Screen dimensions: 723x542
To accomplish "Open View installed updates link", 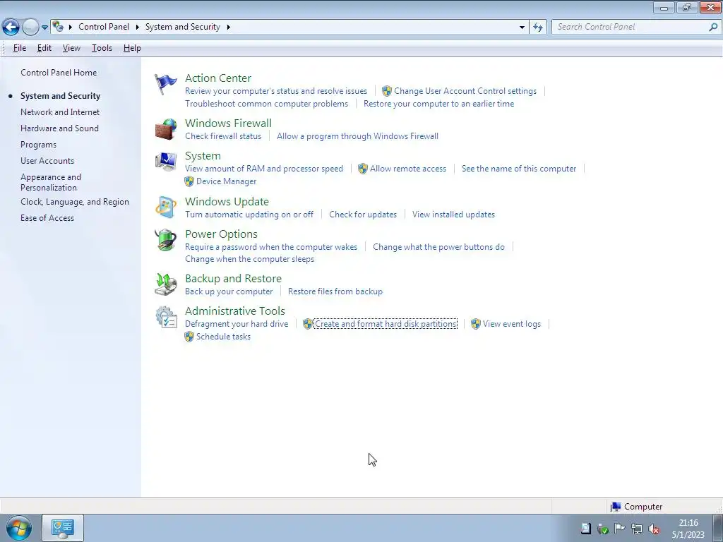I will click(x=454, y=215).
